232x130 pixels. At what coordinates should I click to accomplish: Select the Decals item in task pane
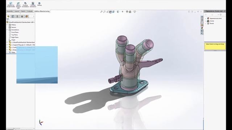pyautogui.click(x=210, y=23)
